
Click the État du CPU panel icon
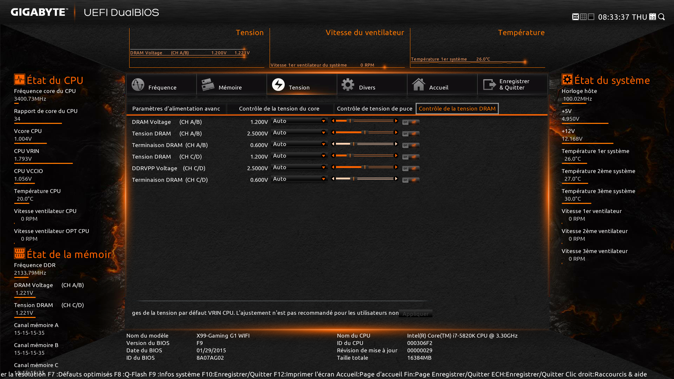point(20,79)
